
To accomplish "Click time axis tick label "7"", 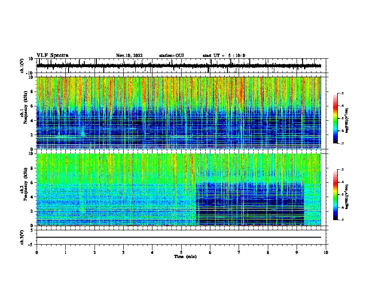I will [x=239, y=252].
